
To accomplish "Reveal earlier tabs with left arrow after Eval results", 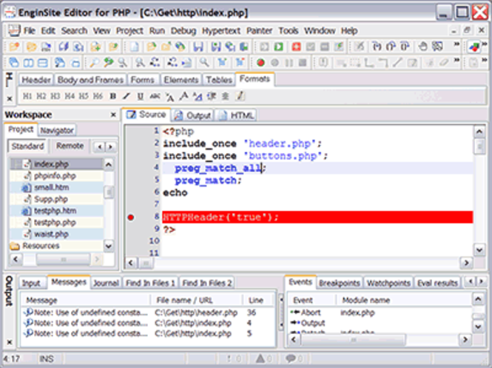I will 471,282.
